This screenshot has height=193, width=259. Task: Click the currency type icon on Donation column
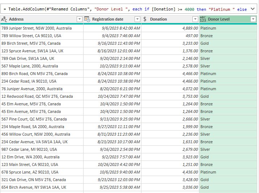[145, 19]
